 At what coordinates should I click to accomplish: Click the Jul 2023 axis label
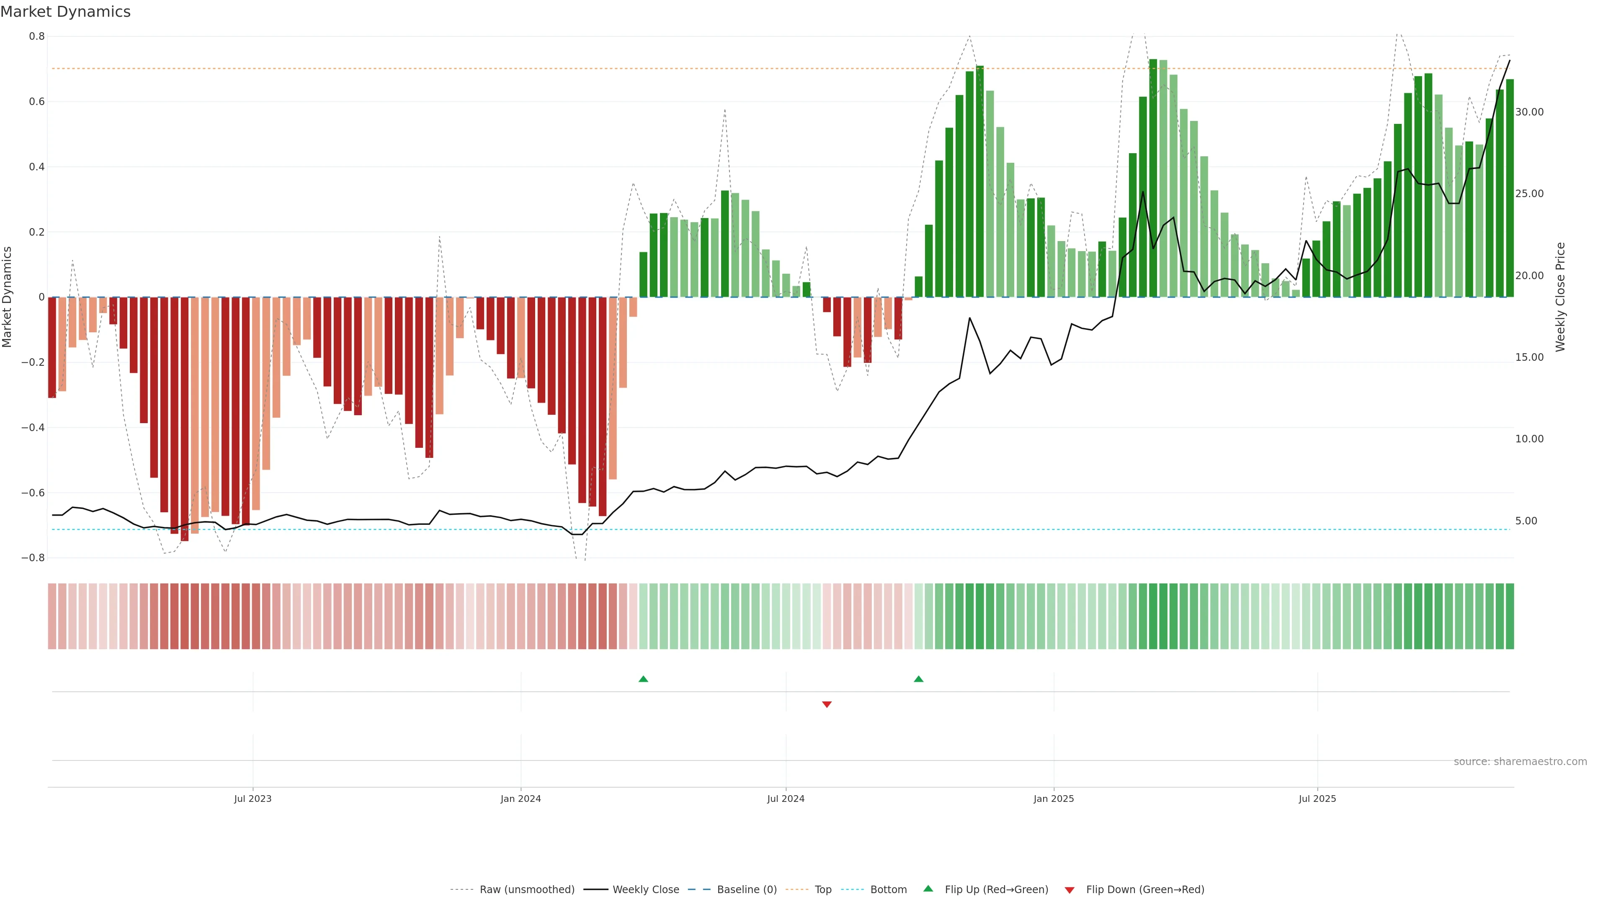click(253, 799)
